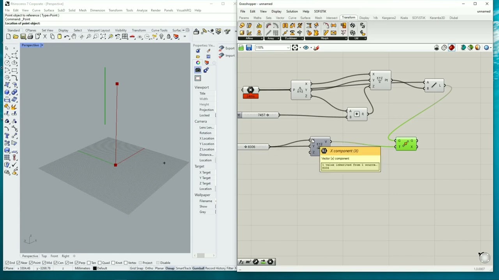Image resolution: width=499 pixels, height=280 pixels.
Task: Click the padlock lock icon in Rhino toolbar
Action: [x=168, y=37]
